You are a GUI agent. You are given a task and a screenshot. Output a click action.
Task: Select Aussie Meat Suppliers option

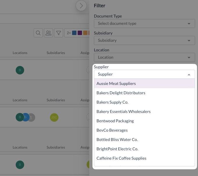pos(116,83)
